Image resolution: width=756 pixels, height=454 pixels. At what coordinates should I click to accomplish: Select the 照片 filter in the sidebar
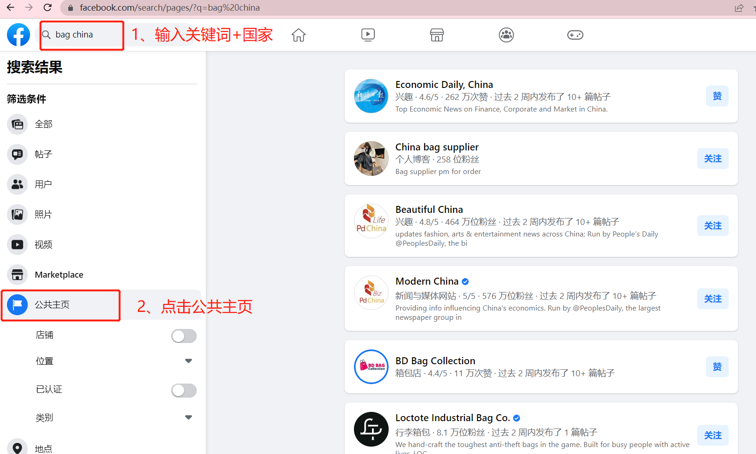pos(43,214)
